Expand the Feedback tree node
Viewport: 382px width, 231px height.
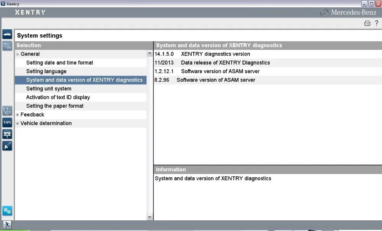pyautogui.click(x=17, y=115)
